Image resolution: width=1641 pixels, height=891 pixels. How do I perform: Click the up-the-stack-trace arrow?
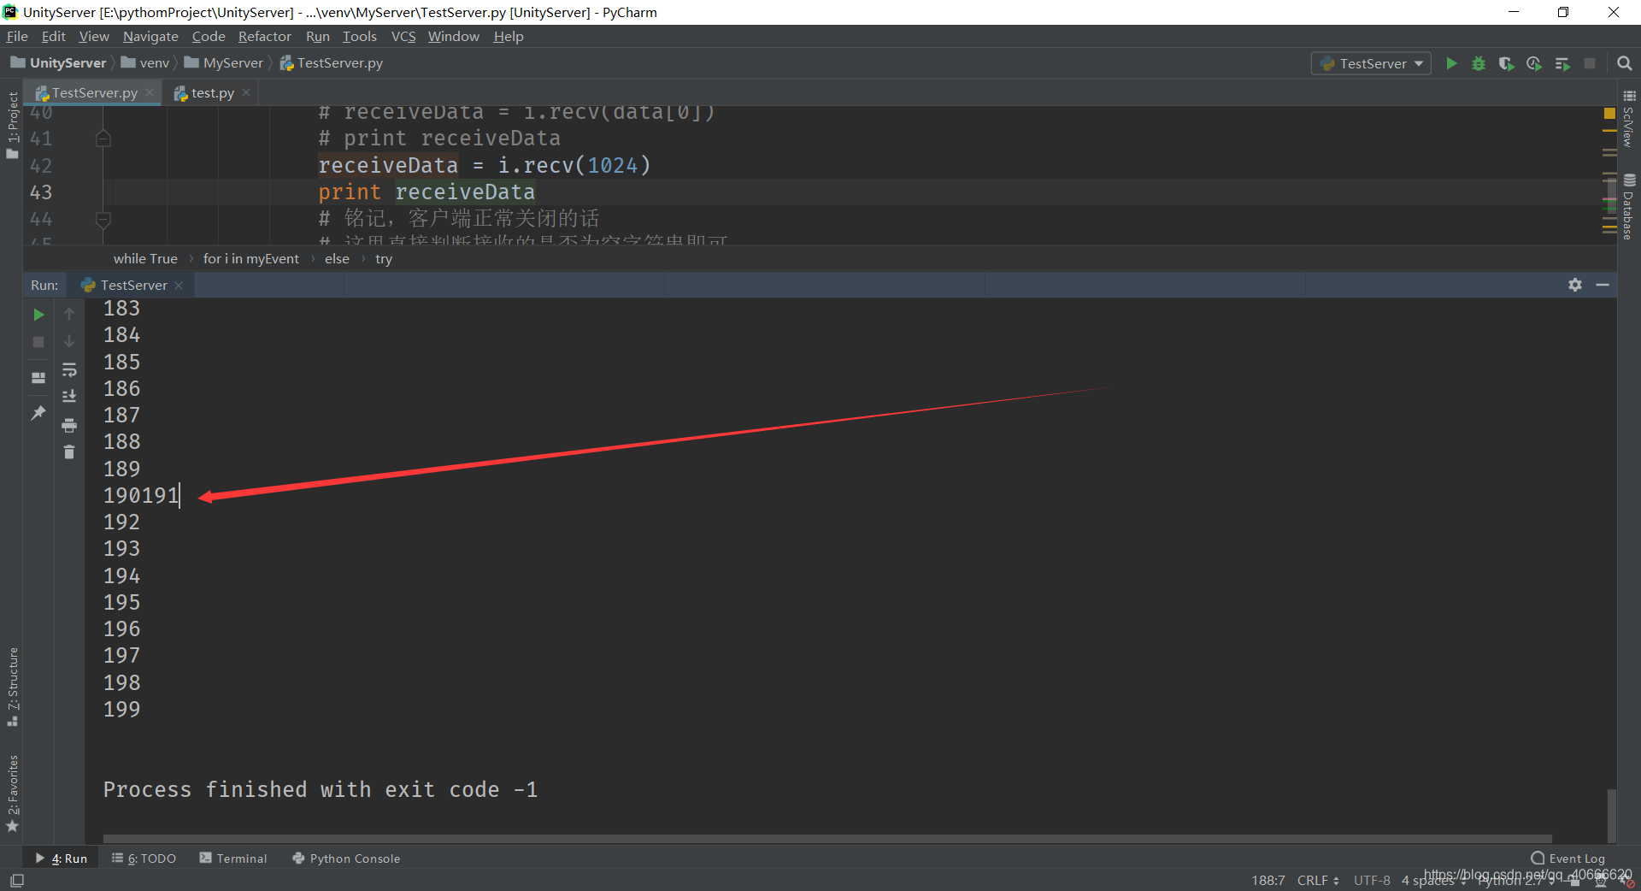pyautogui.click(x=69, y=315)
